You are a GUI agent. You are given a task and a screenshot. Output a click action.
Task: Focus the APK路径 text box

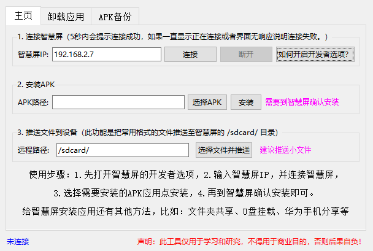[x=118, y=102]
